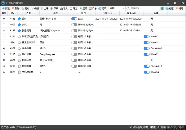Expand the list view menu dropdown
The height and width of the screenshot is (130, 186).
[163, 8]
